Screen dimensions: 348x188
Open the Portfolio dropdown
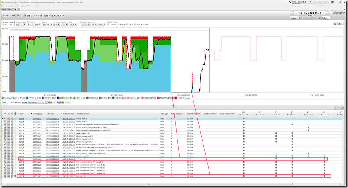pyautogui.click(x=56, y=25)
